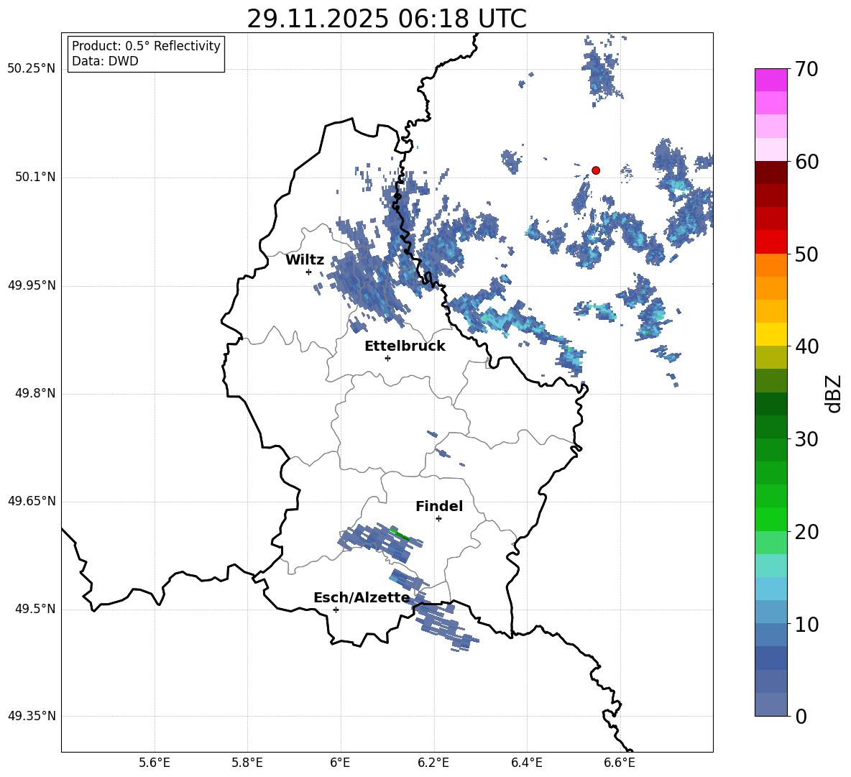Screen dimensions: 851x777
Task: Click the Ettelbruck location cross marker
Action: click(x=387, y=358)
